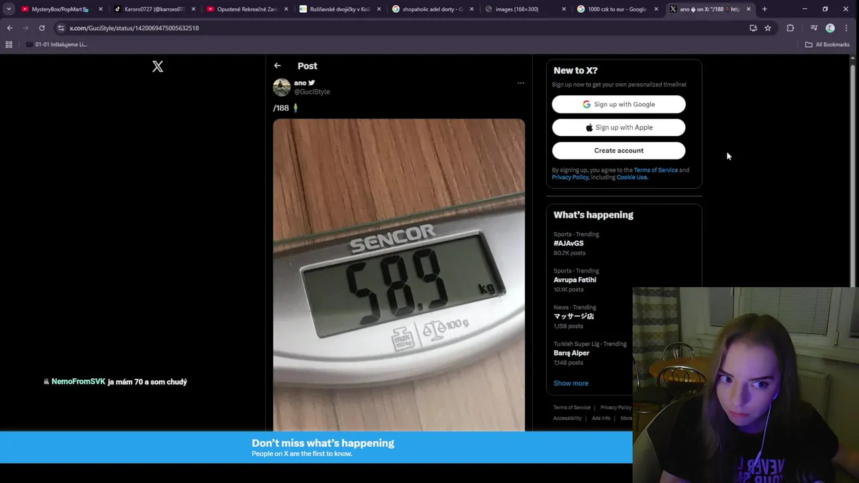Open the footer Ads info link

point(601,418)
